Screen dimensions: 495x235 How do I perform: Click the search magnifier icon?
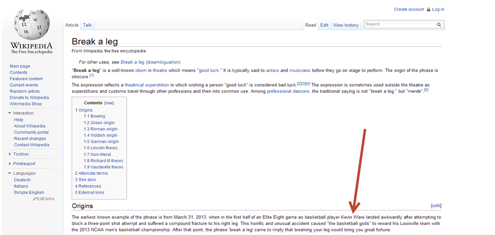pyautogui.click(x=439, y=24)
